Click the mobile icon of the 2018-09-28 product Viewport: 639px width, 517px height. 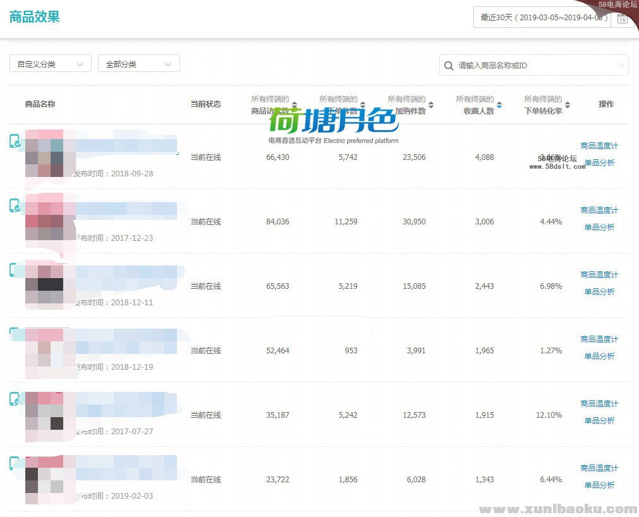pyautogui.click(x=15, y=141)
